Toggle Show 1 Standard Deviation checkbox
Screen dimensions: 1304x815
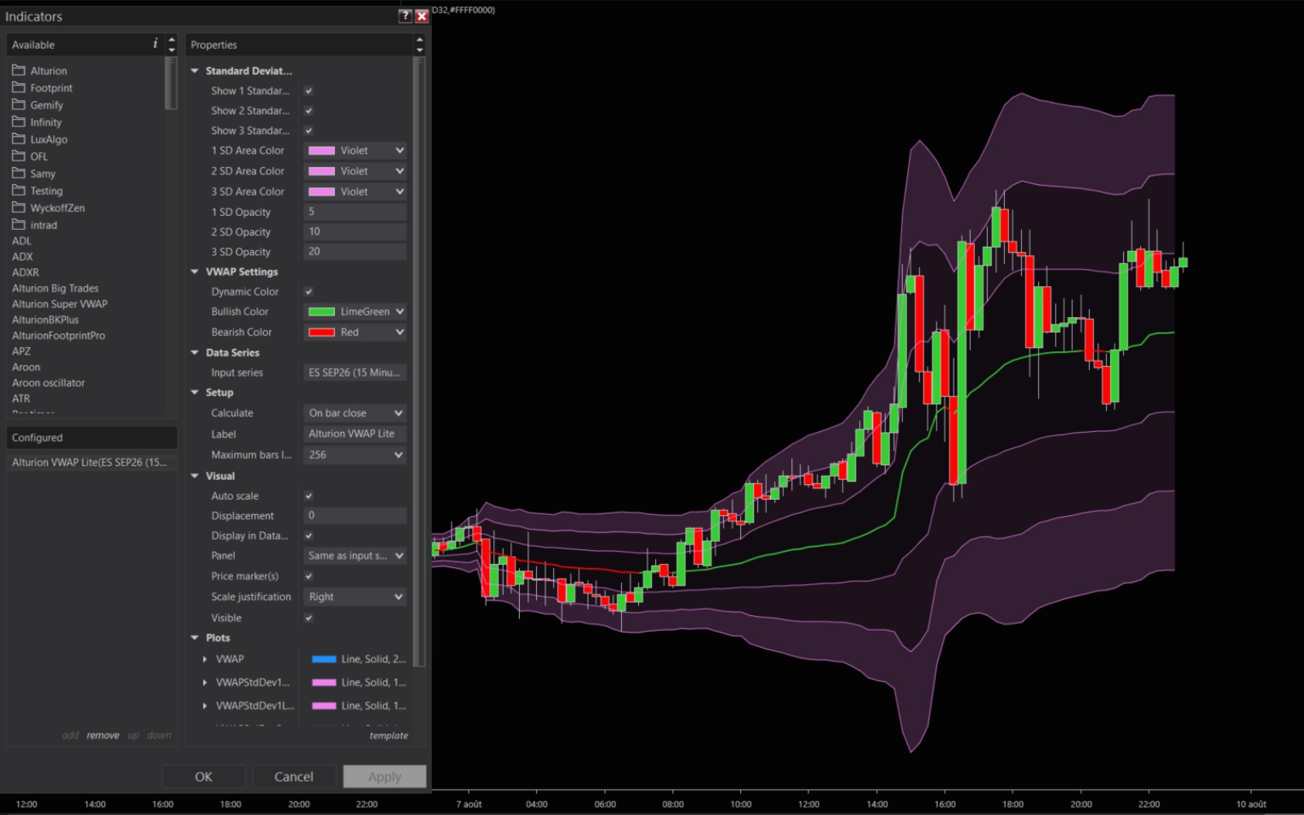[x=309, y=91]
